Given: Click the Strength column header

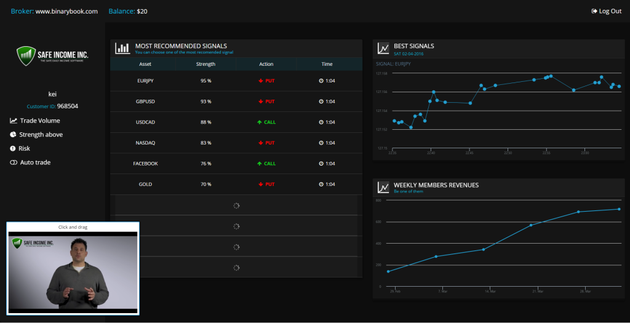Looking at the screenshot, I should tap(205, 64).
